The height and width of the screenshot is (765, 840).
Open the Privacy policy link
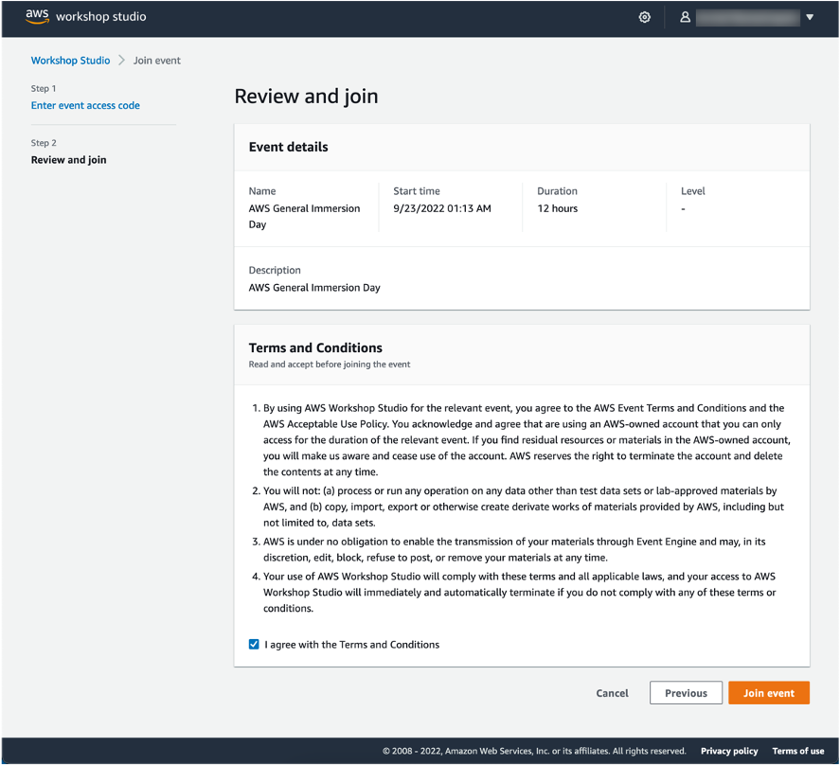(x=728, y=751)
